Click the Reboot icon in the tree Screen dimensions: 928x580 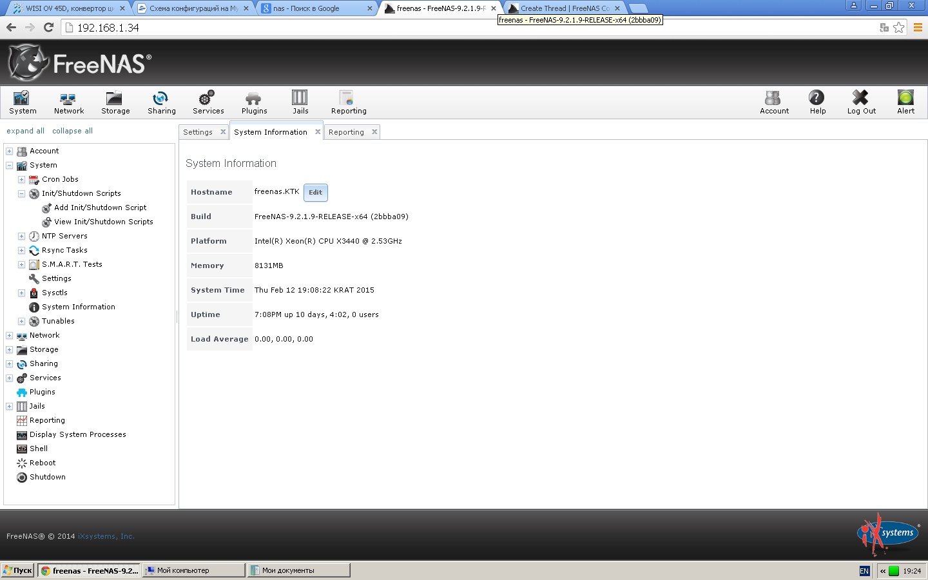22,463
